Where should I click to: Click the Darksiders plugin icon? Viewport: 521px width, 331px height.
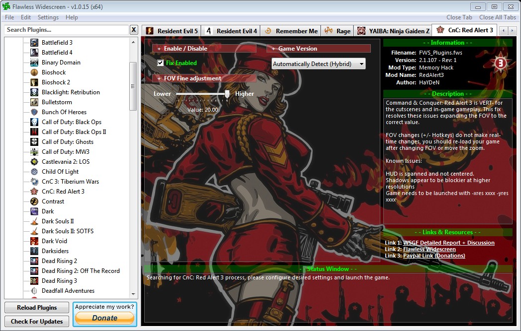34,251
